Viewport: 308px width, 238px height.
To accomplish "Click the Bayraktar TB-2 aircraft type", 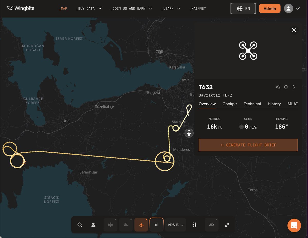I will point(215,95).
